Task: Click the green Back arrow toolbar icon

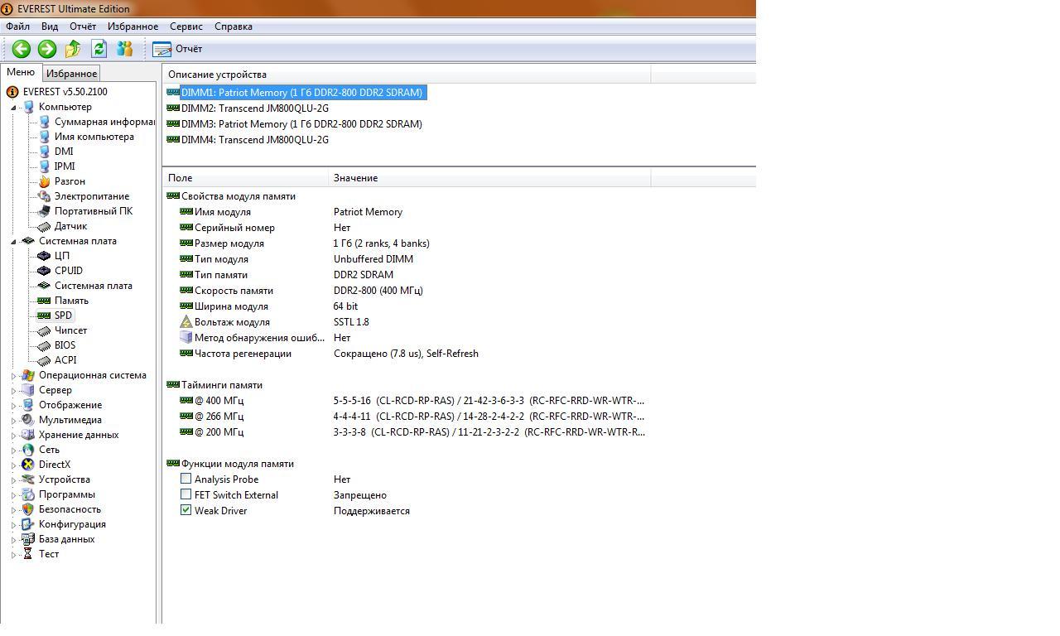Action: point(21,49)
